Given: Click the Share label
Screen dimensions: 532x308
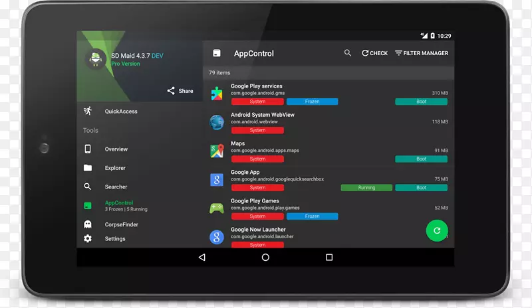Looking at the screenshot, I should (x=186, y=91).
